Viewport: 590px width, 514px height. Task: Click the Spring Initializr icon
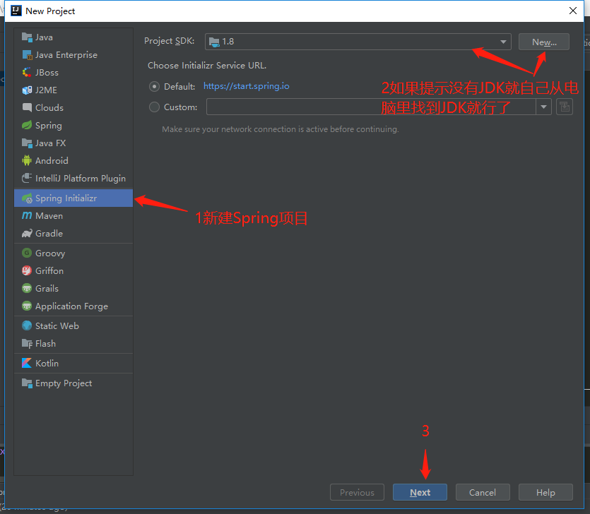(x=27, y=198)
